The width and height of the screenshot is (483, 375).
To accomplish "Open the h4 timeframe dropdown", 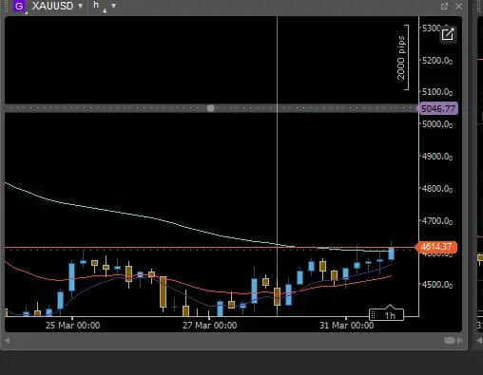I will point(113,6).
